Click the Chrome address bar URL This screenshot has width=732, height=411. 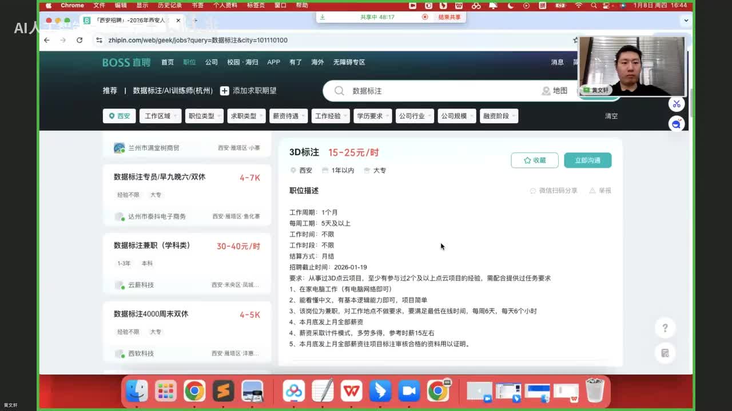pyautogui.click(x=198, y=40)
